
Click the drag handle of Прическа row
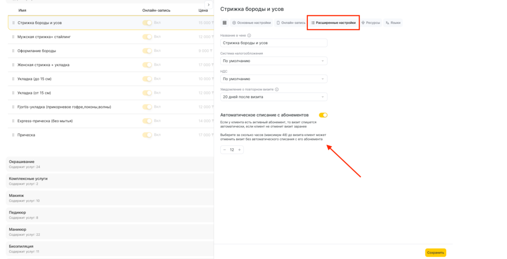point(12,135)
